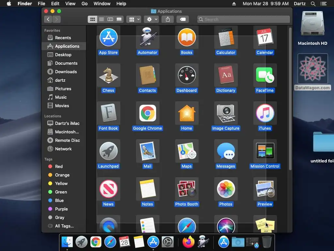This screenshot has width=334, height=251.
Task: Open the Edit menu
Action: click(x=55, y=4)
